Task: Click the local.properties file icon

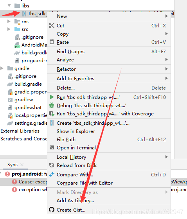Action: coord(11,115)
